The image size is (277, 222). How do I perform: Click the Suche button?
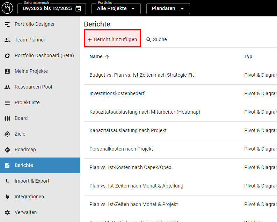pos(156,39)
